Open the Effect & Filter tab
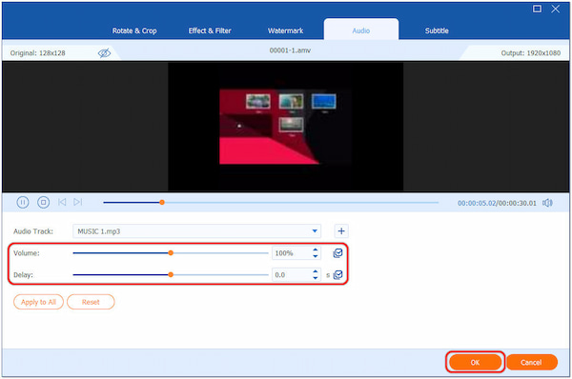The image size is (572, 379). [210, 30]
